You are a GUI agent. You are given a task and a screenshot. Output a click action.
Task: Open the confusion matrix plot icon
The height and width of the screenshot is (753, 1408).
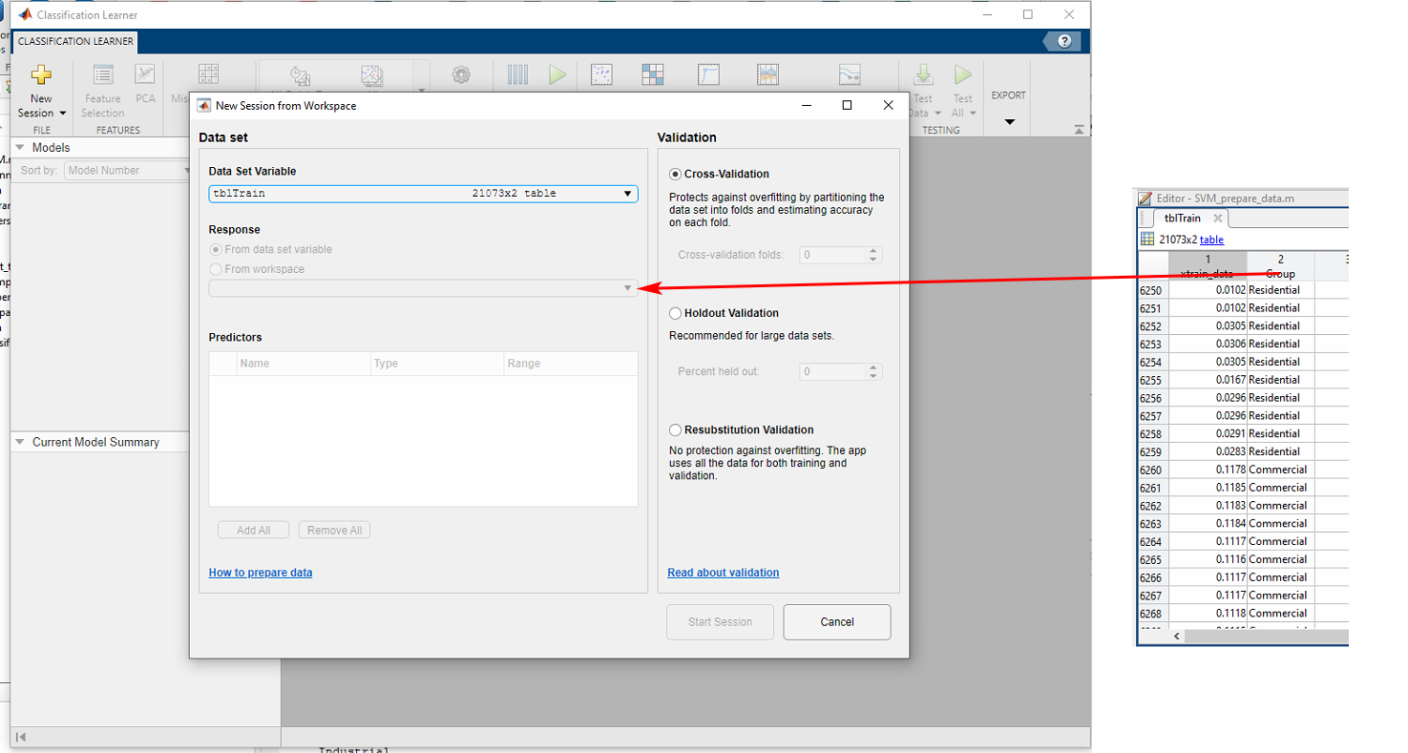point(653,74)
